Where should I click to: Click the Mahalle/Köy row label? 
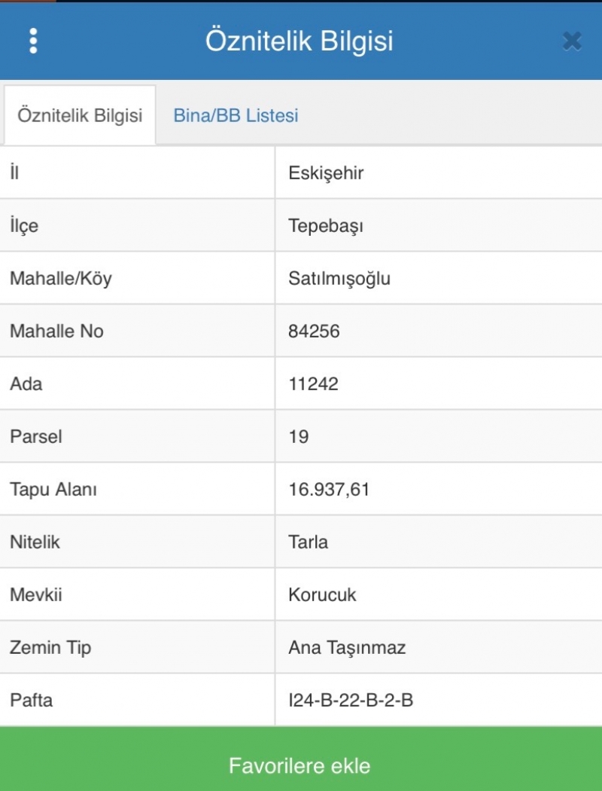point(61,279)
